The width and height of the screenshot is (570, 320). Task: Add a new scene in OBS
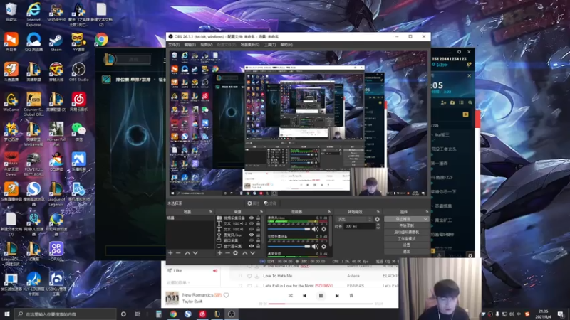170,253
